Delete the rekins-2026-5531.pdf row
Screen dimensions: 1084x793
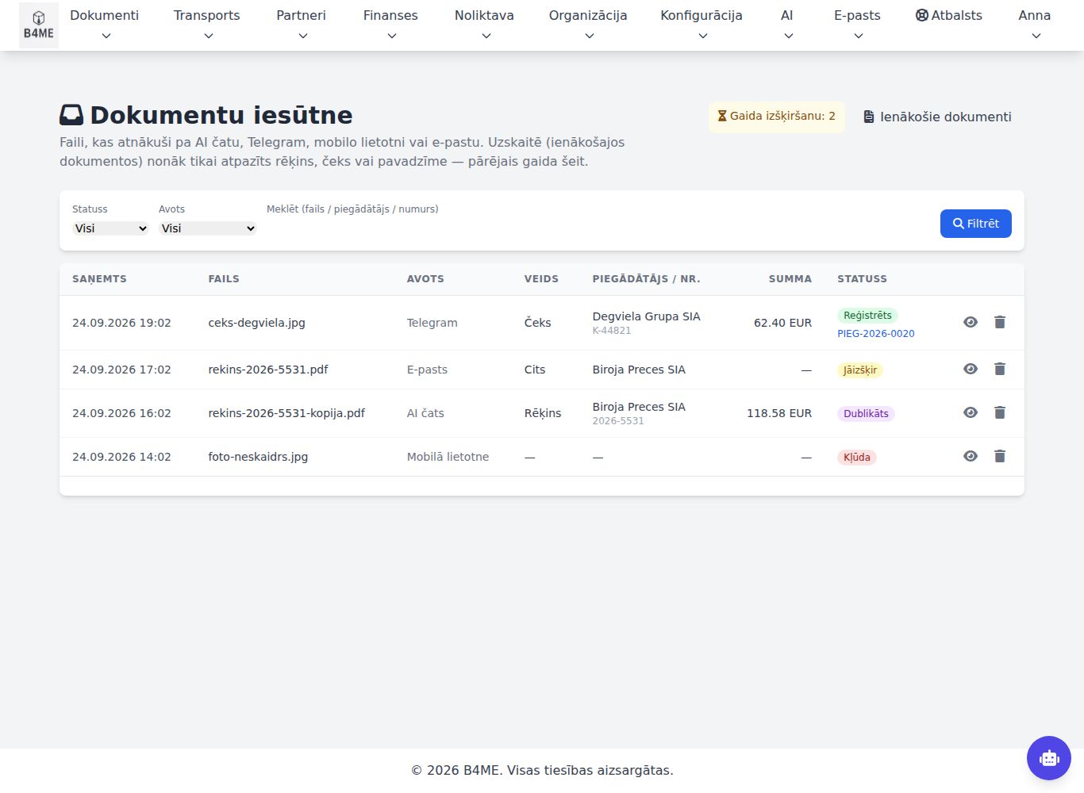1000,369
